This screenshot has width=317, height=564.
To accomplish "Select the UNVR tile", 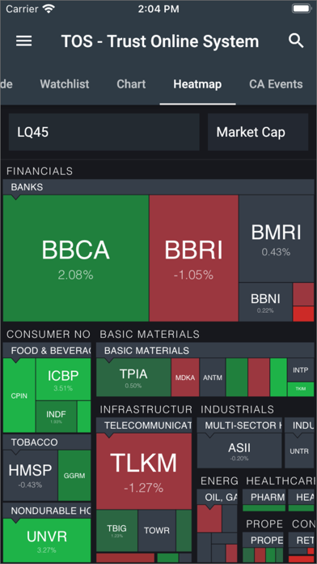I will [x=47, y=540].
